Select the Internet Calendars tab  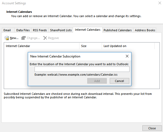[x=88, y=30]
